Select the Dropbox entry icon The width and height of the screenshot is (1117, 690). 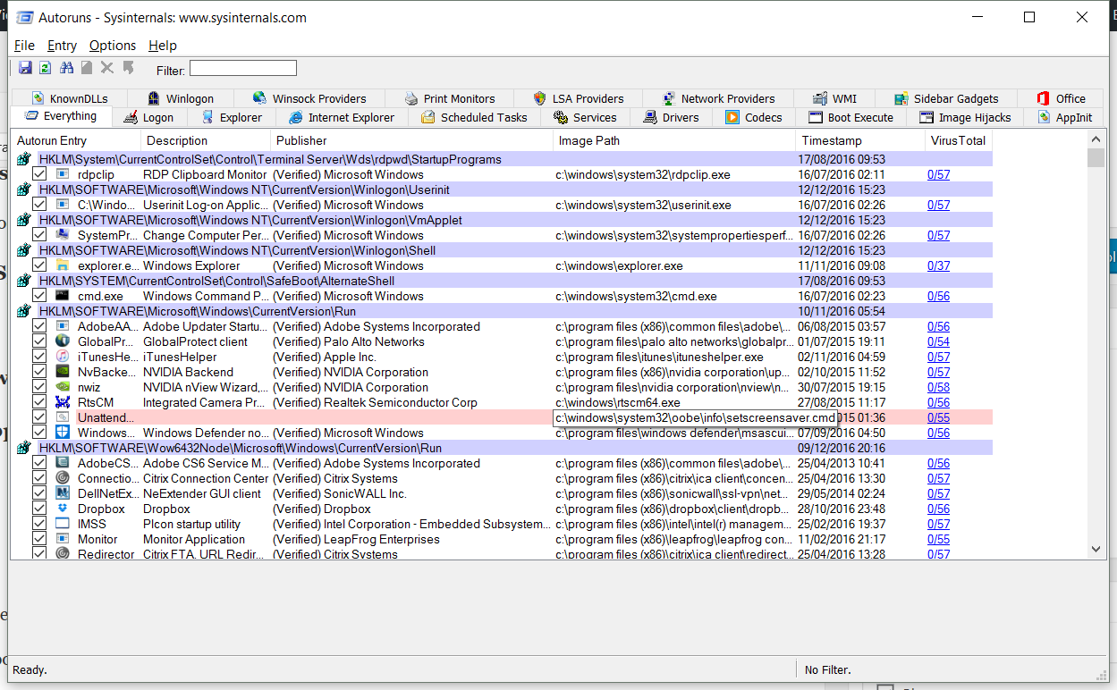63,509
